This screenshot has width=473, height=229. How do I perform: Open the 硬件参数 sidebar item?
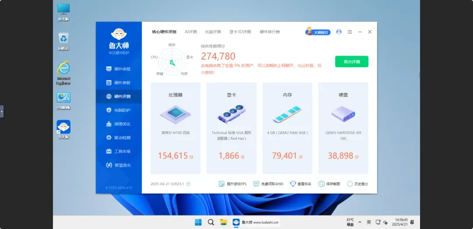[x=119, y=83]
